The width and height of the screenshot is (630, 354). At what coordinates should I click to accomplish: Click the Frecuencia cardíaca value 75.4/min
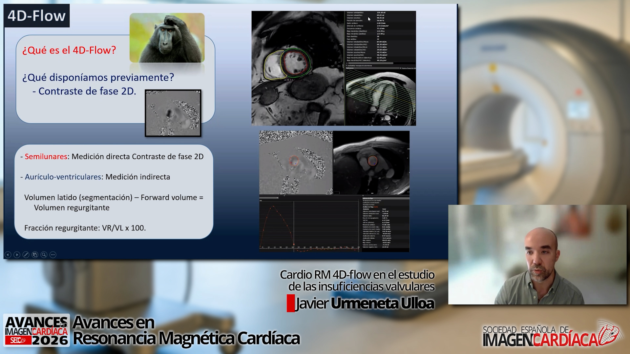[381, 29]
